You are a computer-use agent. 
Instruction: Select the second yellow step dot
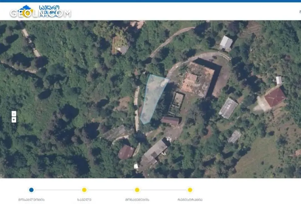tap(84, 190)
